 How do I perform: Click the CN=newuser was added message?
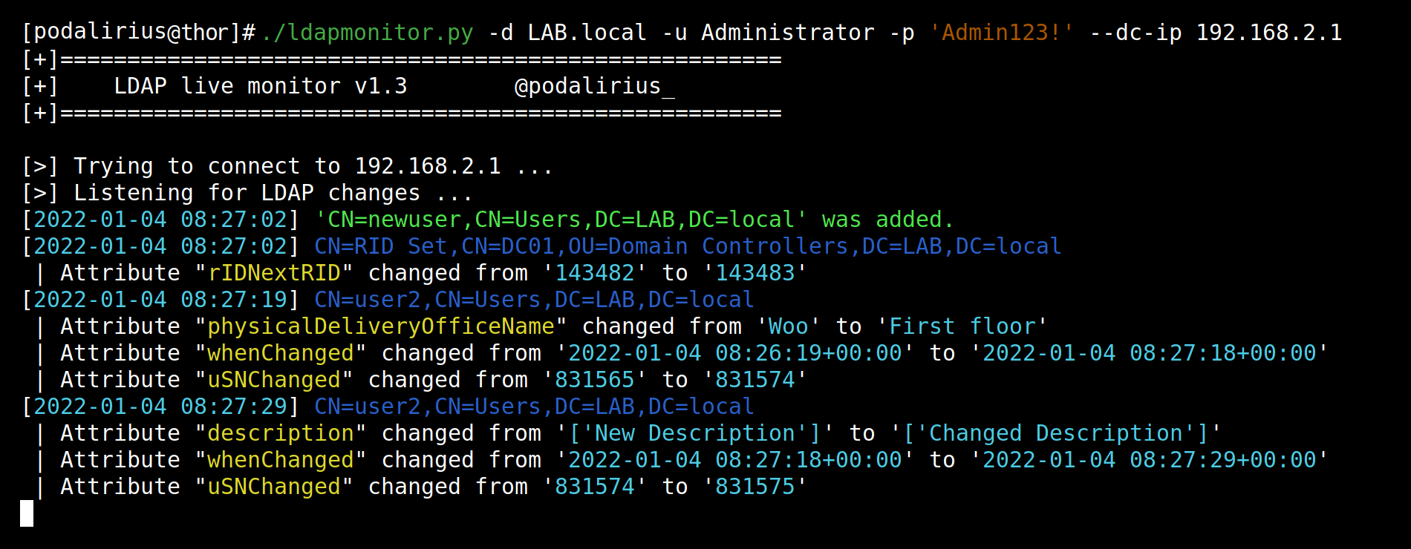tap(634, 220)
